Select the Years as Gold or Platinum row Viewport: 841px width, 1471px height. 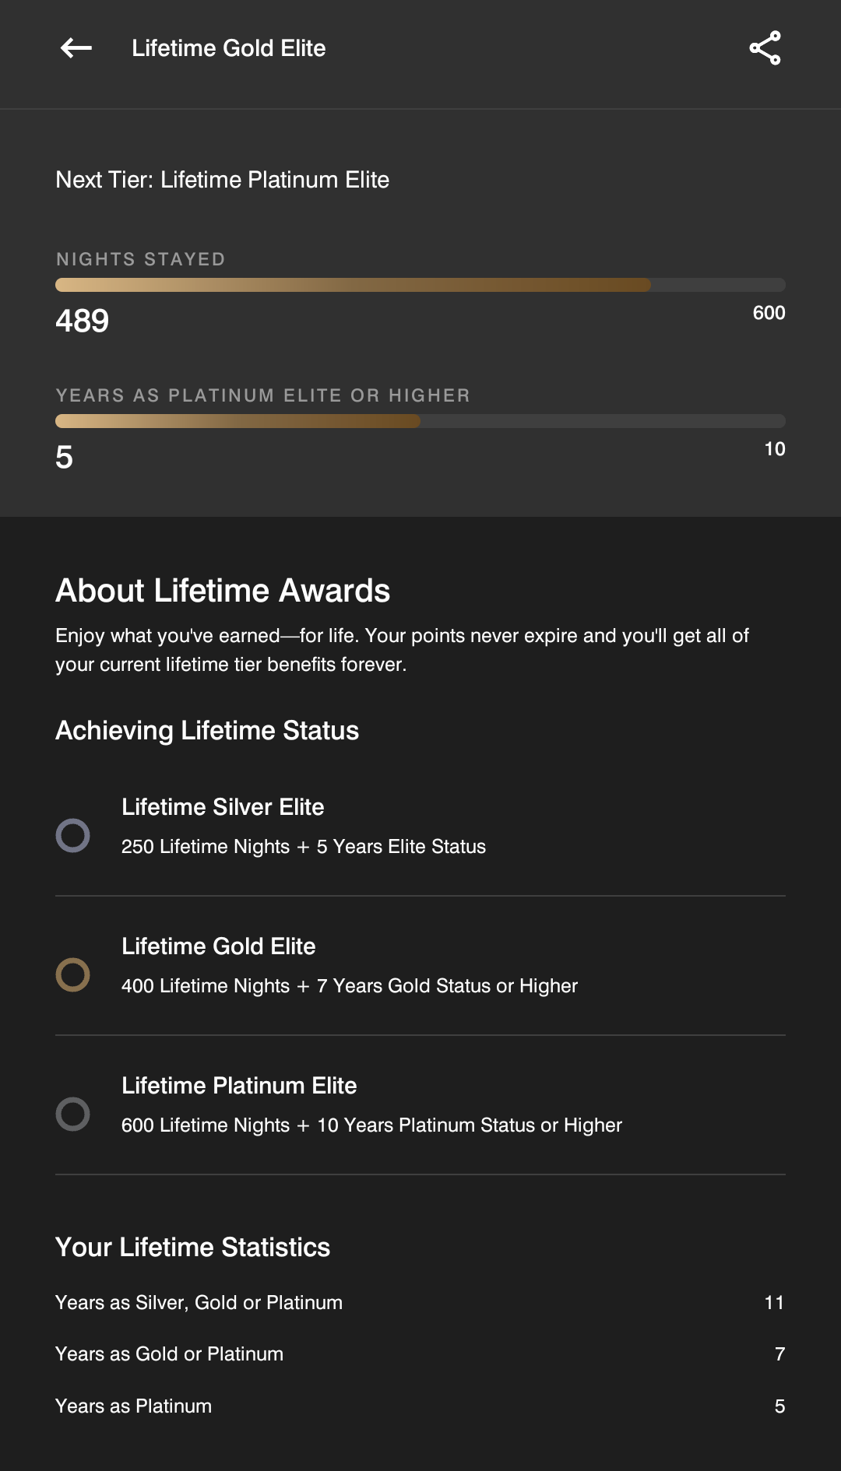[420, 1354]
